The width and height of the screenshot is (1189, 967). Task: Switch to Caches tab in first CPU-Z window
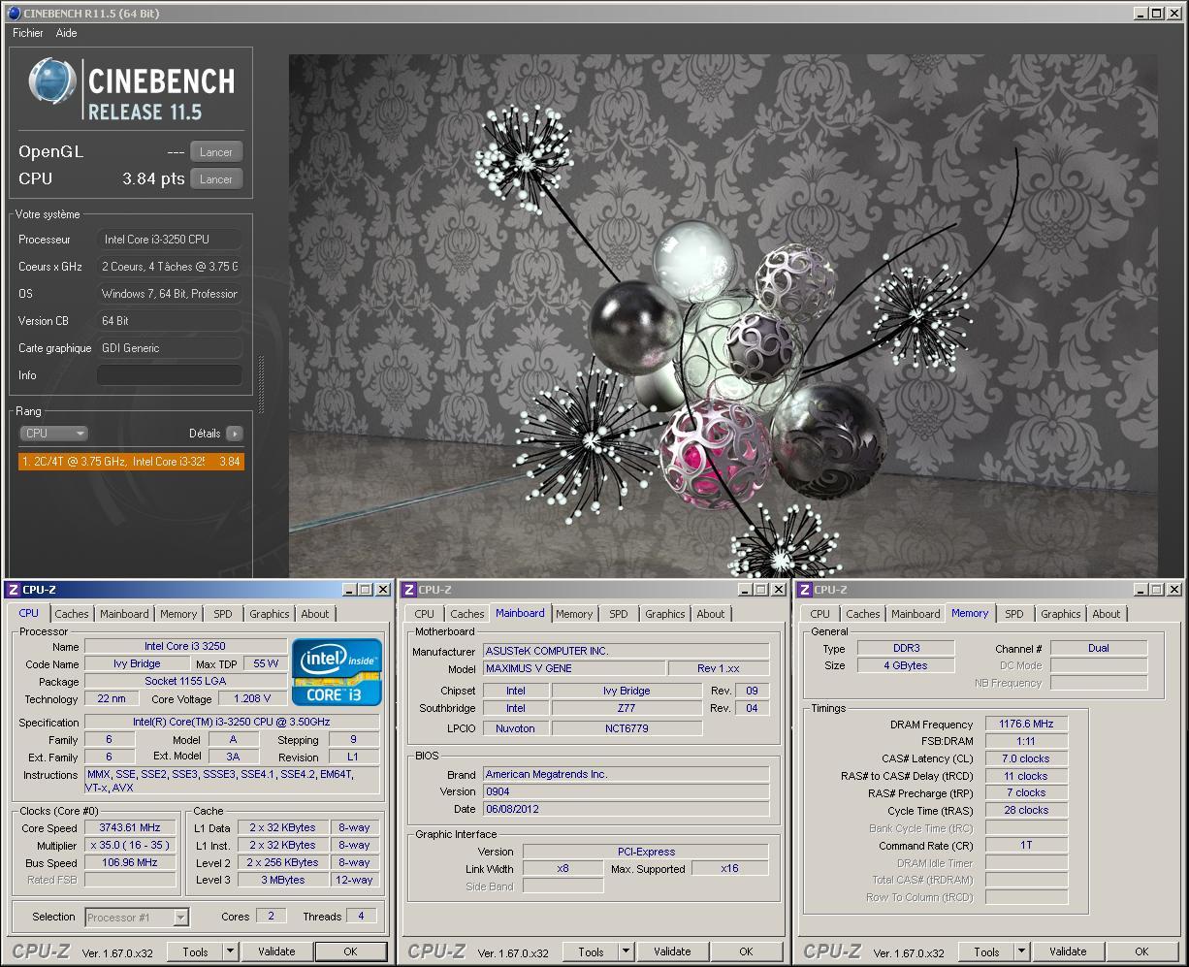click(x=72, y=614)
